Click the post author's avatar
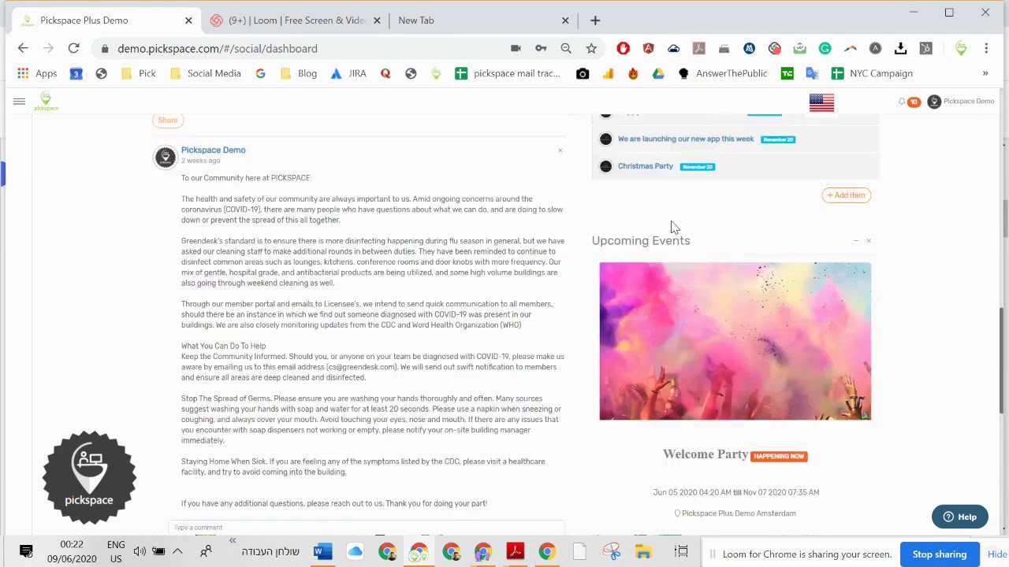Viewport: 1009px width, 567px height. (x=165, y=157)
